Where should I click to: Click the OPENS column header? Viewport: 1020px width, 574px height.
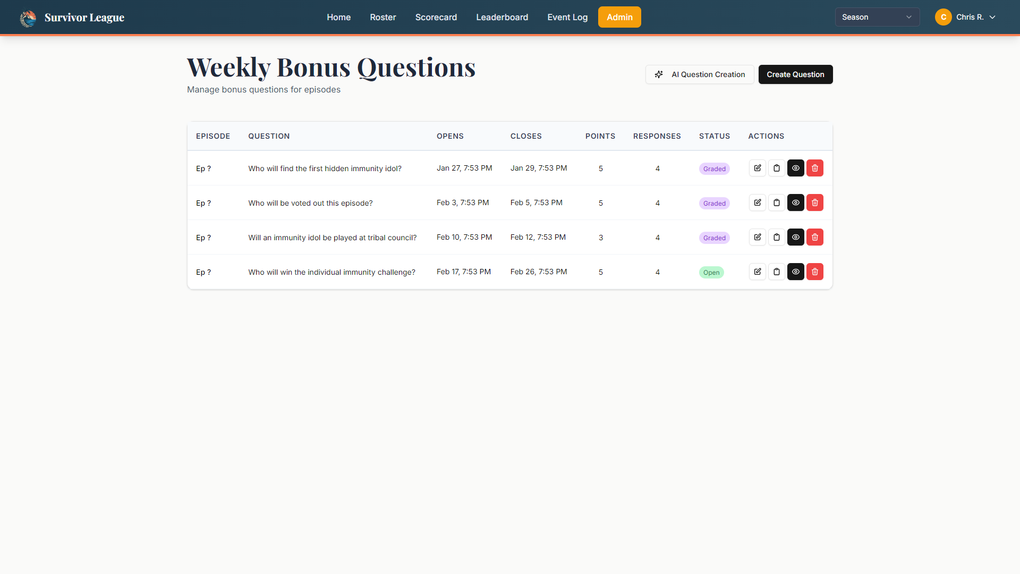point(450,136)
